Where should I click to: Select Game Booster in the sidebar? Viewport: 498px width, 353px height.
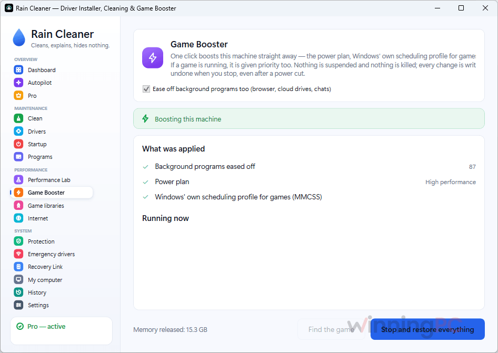[x=52, y=193]
